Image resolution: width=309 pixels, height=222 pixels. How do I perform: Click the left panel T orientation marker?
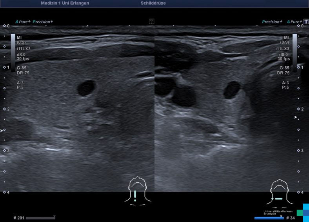[x=151, y=22]
